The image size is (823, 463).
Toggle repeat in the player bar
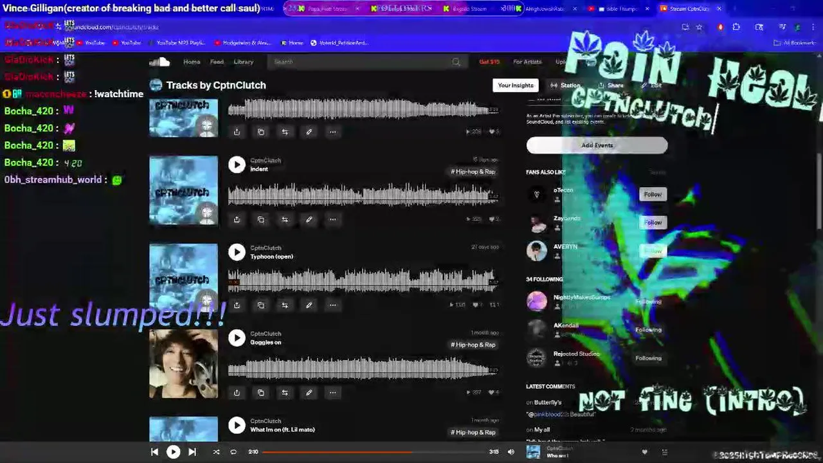click(233, 452)
